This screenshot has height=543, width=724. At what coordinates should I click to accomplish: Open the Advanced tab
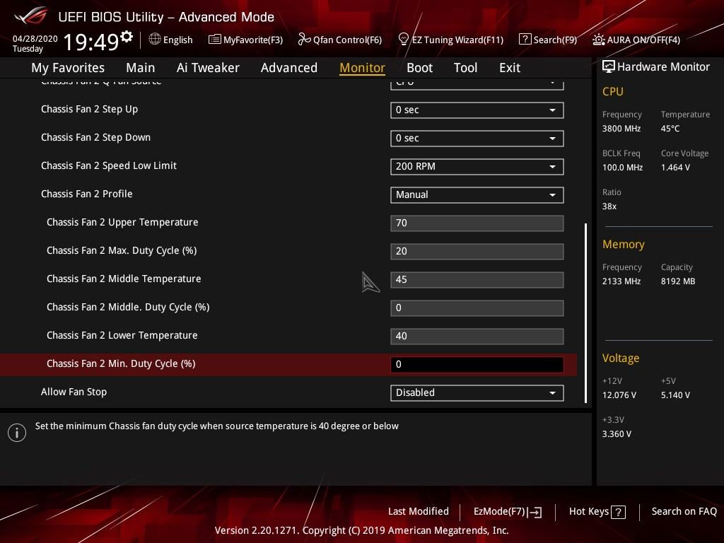289,68
